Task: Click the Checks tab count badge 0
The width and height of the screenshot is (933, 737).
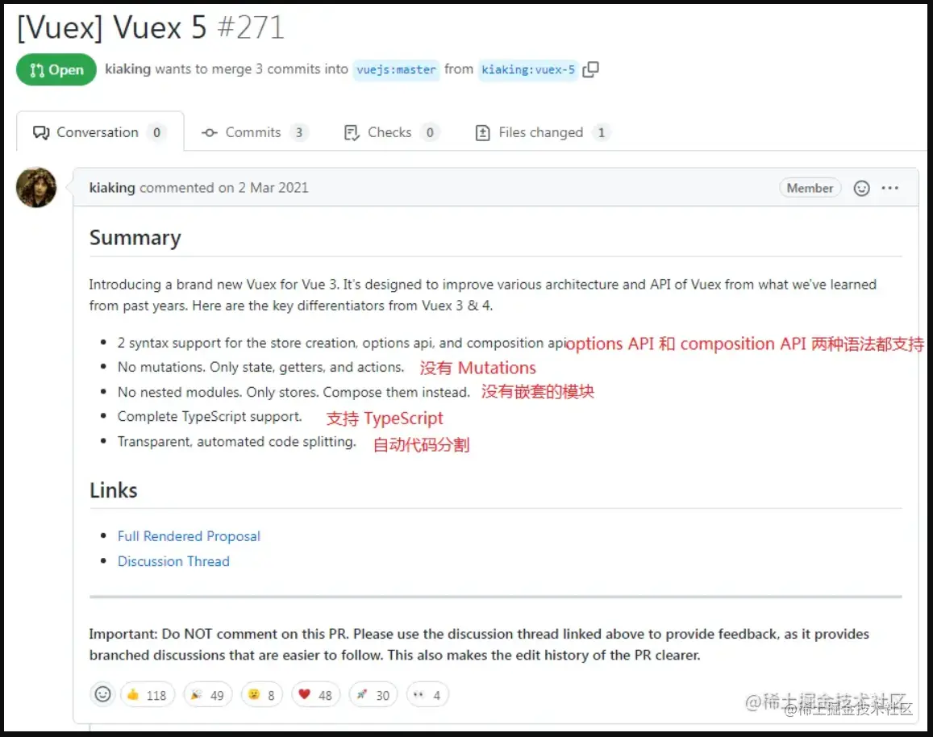Action: click(x=430, y=133)
